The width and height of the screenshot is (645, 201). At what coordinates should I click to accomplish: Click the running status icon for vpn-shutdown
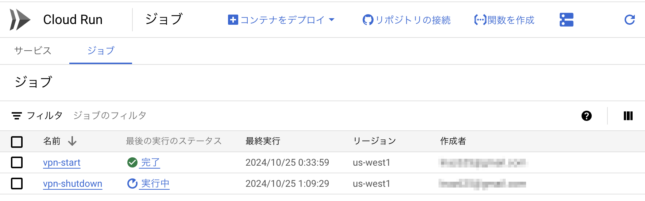(x=132, y=184)
